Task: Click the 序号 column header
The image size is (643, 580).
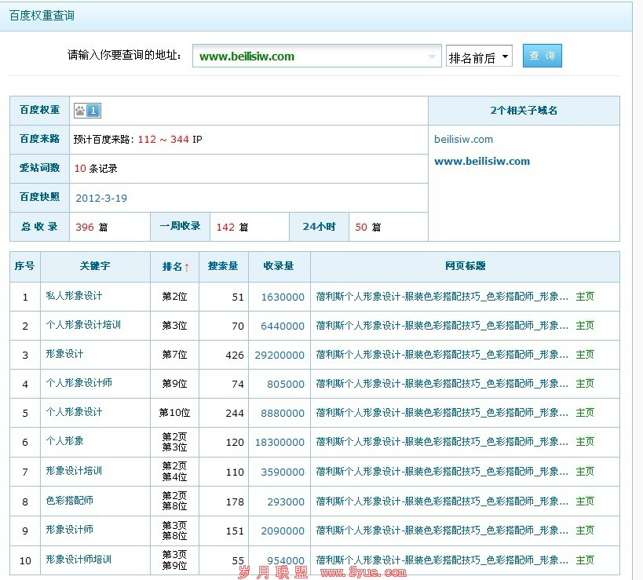Action: click(x=24, y=266)
